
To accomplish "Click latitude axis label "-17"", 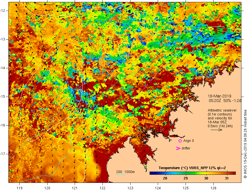I will [x=3, y=154].
